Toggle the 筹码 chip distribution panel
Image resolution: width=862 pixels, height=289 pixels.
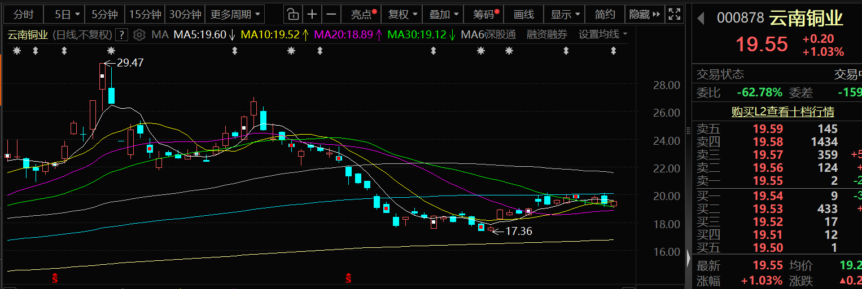point(484,14)
